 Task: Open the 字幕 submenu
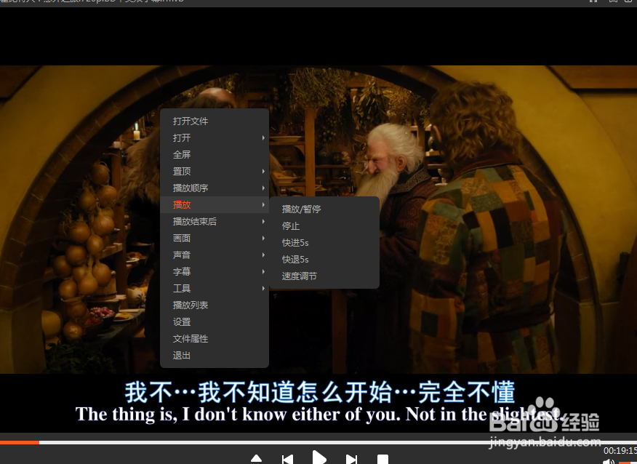pos(215,271)
